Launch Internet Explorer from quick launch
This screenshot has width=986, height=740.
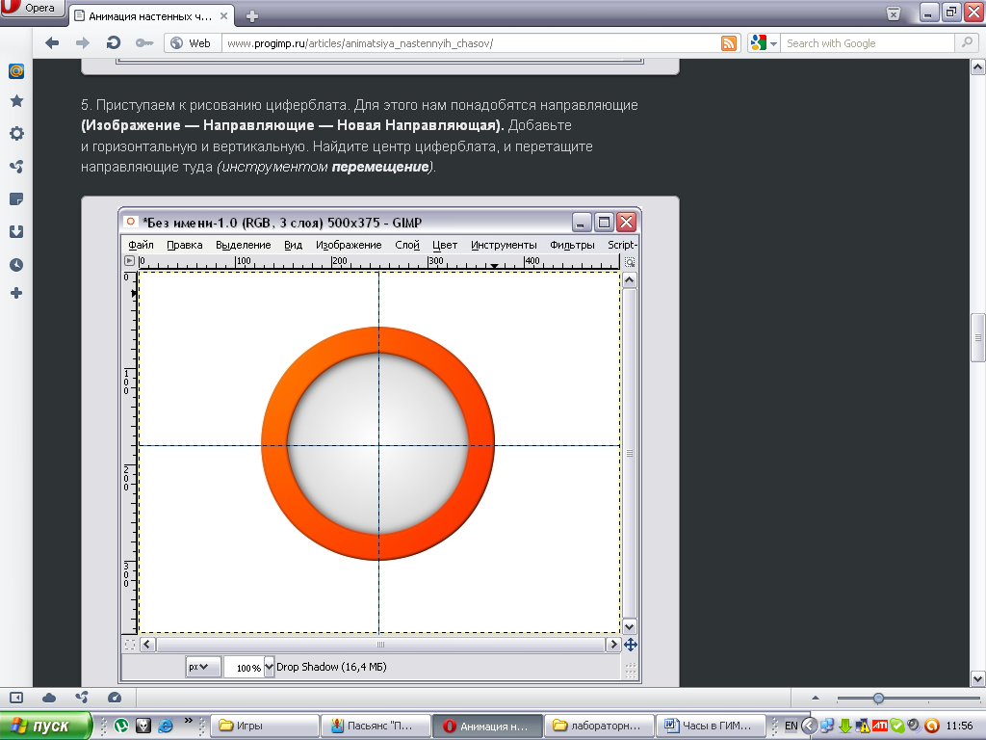pyautogui.click(x=166, y=726)
